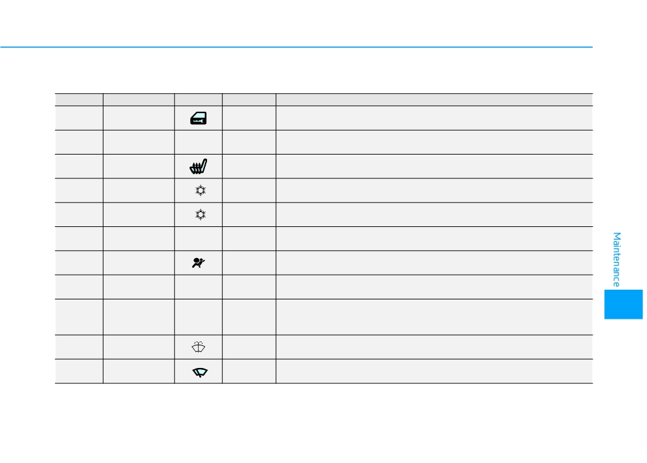Click the tall empty symbol cell above washer icon
The width and height of the screenshot is (647, 463).
[x=199, y=317]
